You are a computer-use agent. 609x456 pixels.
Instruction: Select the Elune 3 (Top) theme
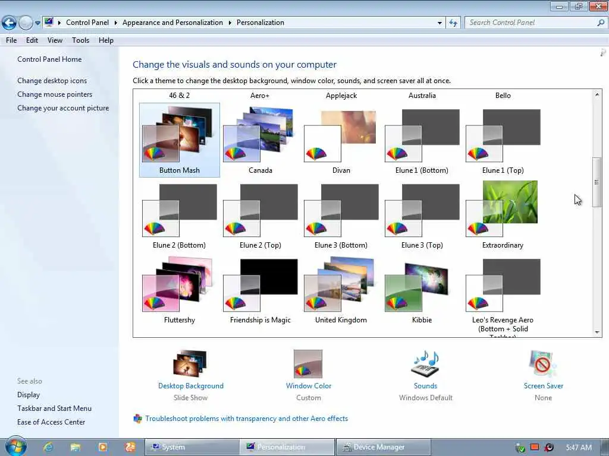[x=422, y=215]
